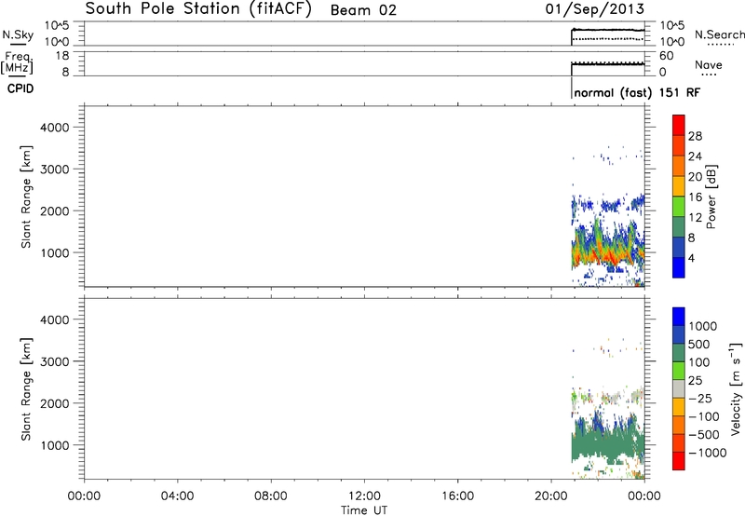Click the -1000 tick on Velocity colorbar
Viewport: 745px width, 516px height.
[707, 453]
